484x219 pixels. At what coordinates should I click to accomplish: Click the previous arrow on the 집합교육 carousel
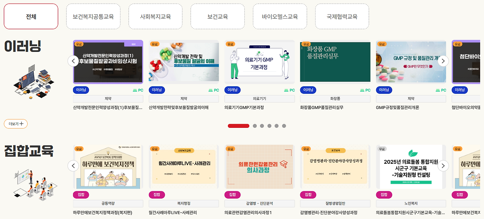[x=73, y=166]
